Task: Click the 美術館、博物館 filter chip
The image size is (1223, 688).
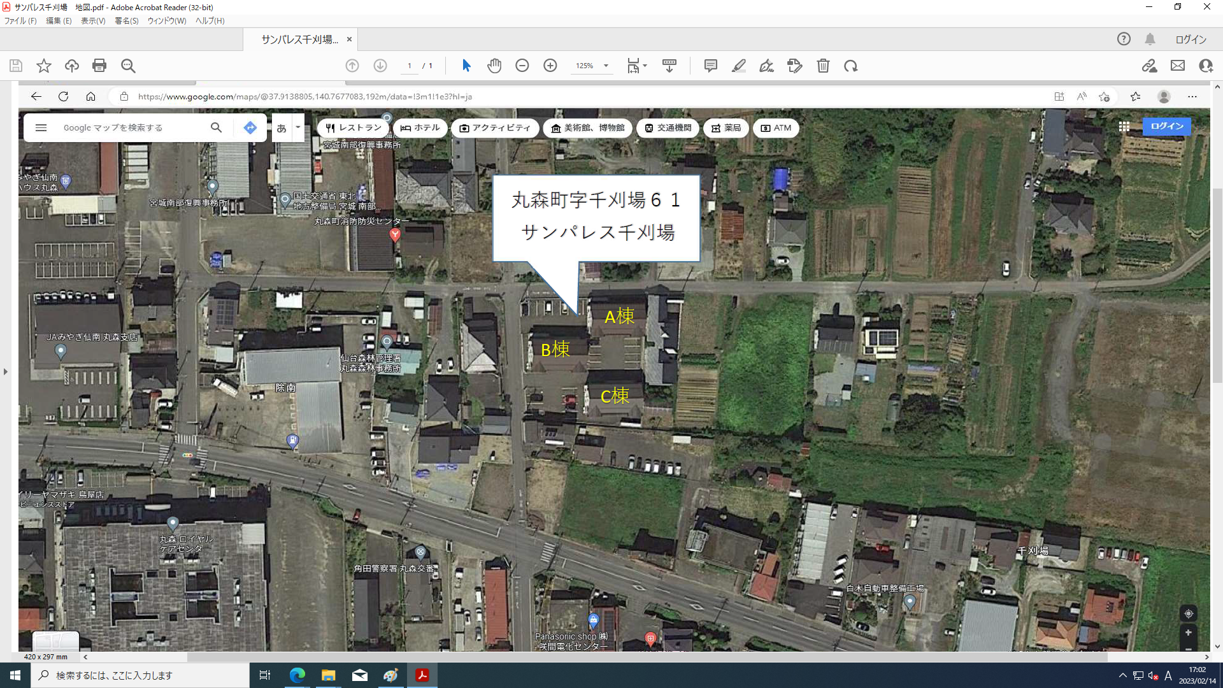Action: tap(587, 128)
